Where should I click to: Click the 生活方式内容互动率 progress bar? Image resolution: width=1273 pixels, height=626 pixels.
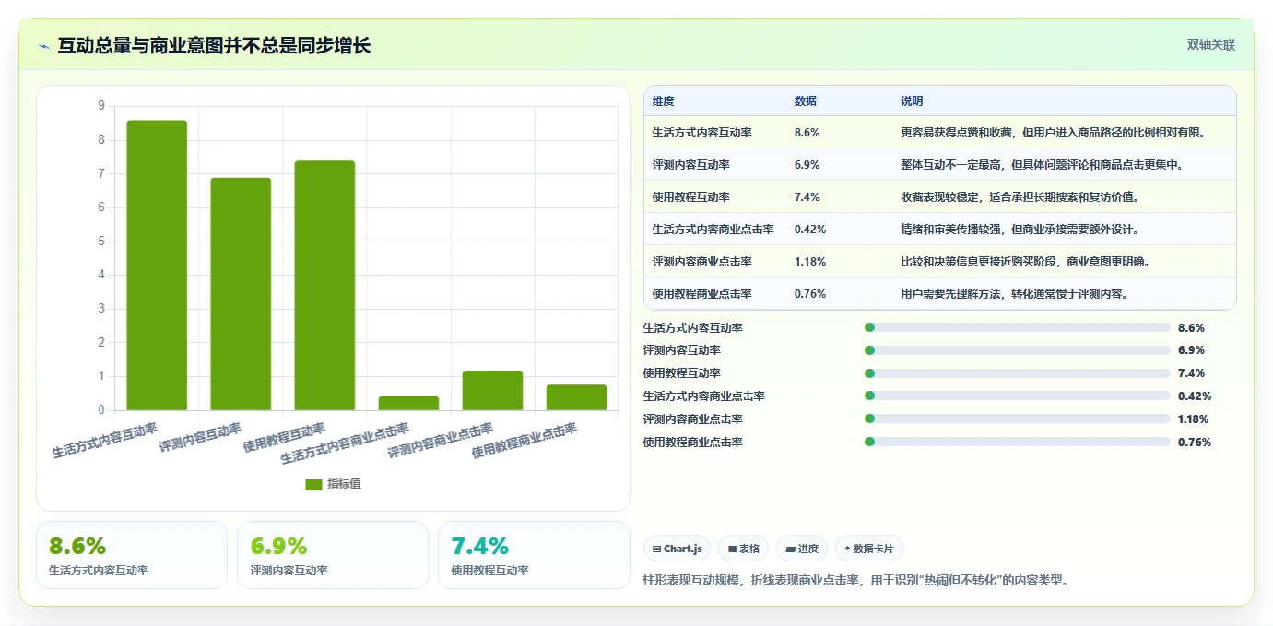pos(1018,327)
